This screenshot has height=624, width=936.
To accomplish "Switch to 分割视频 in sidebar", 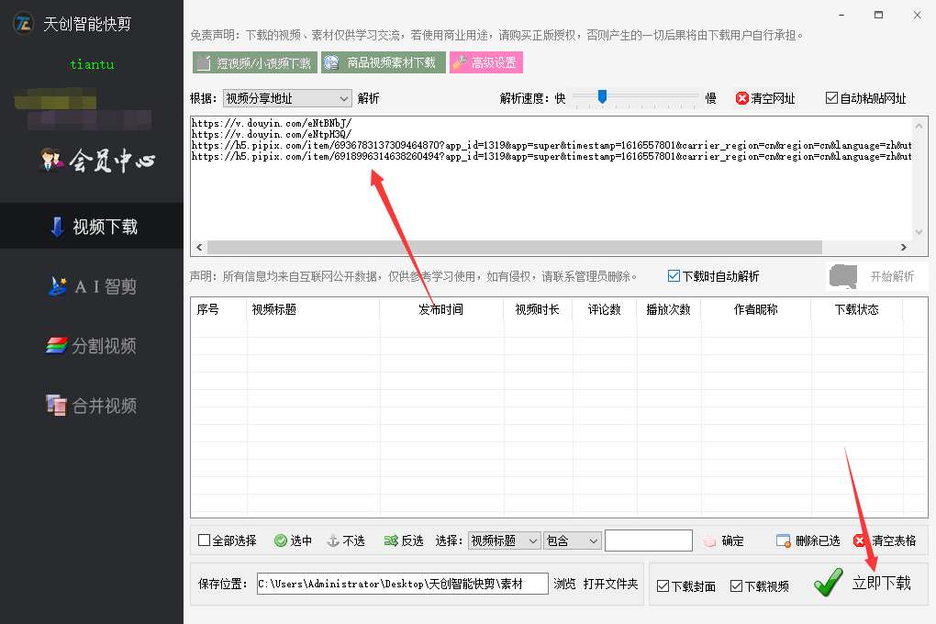I will [92, 346].
